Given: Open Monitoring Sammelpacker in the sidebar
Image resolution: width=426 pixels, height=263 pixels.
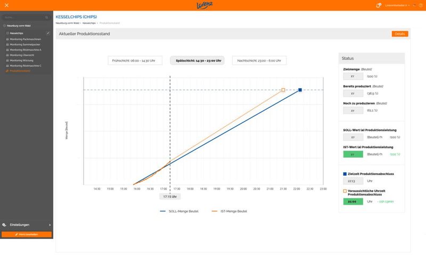Looking at the screenshot, I should [x=24, y=45].
